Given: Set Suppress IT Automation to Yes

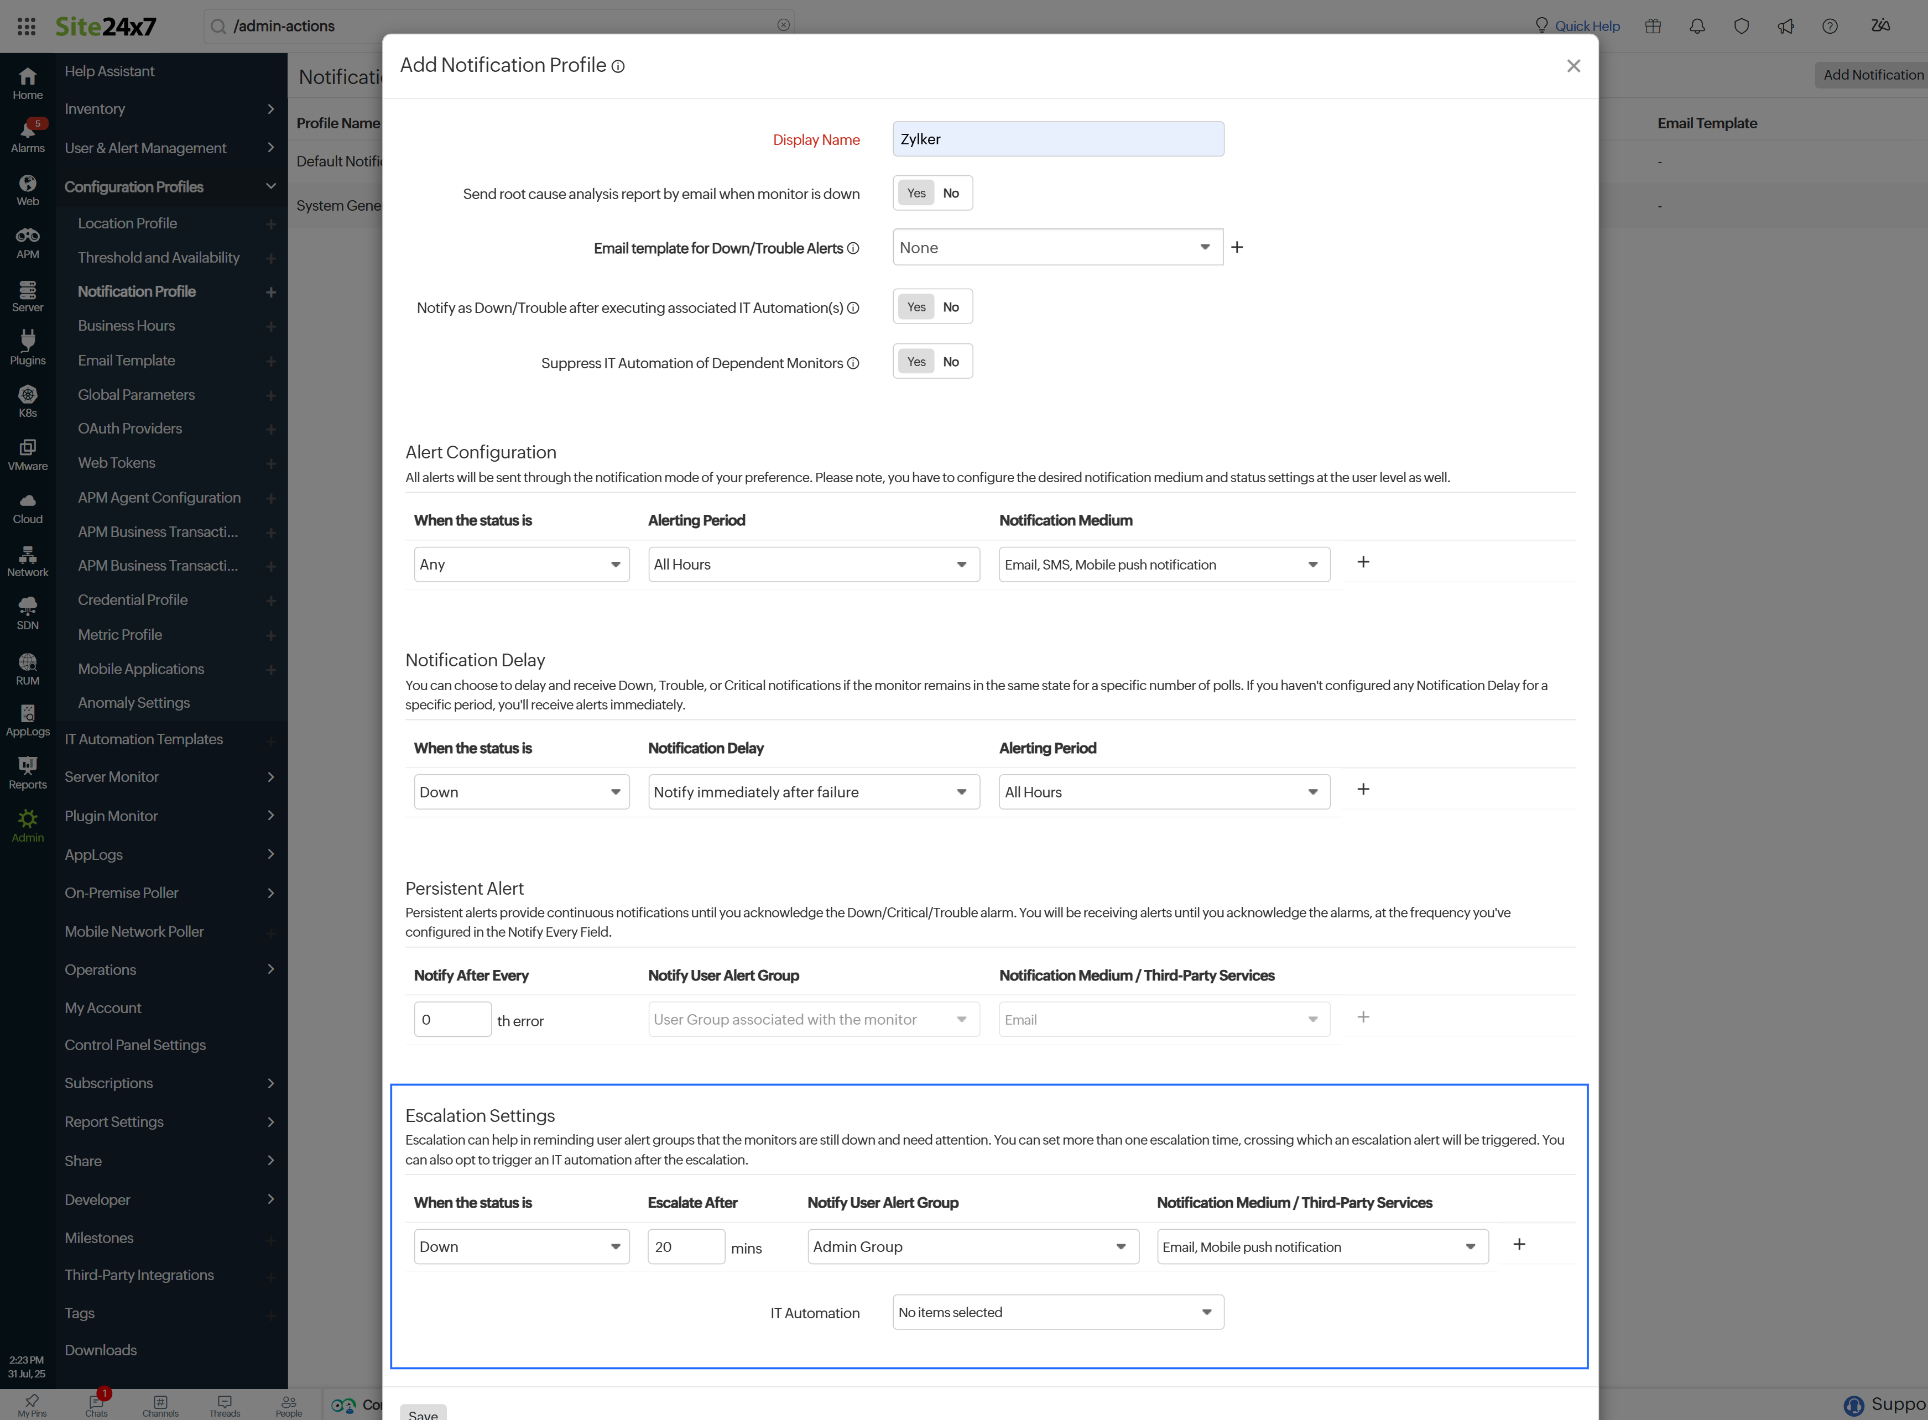Looking at the screenshot, I should 916,362.
